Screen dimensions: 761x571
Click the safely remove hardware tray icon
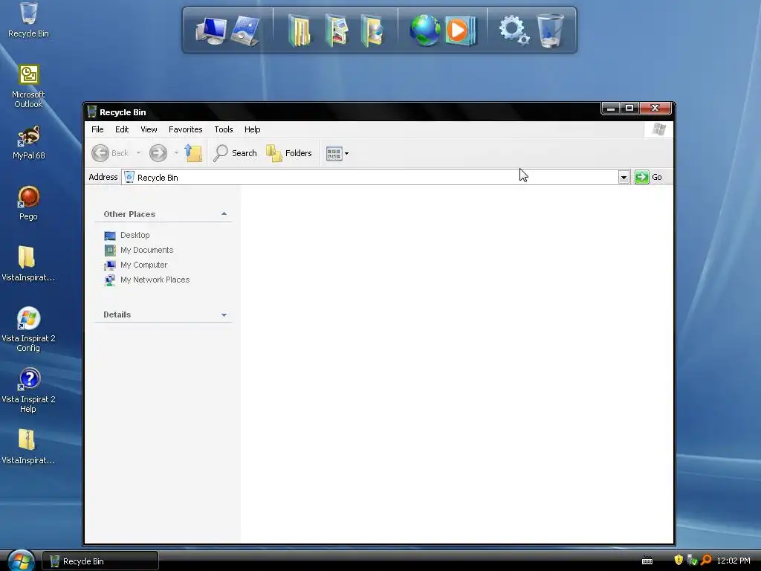692,561
